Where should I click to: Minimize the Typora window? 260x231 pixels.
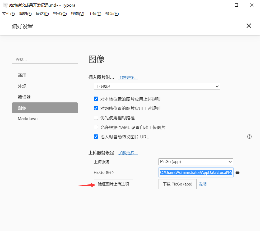coord(221,5)
